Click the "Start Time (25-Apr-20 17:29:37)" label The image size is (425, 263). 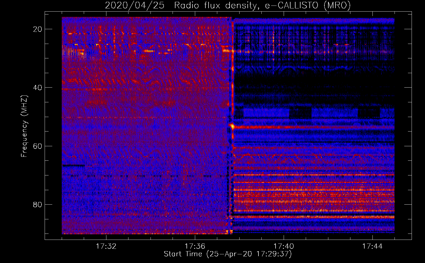point(228,254)
